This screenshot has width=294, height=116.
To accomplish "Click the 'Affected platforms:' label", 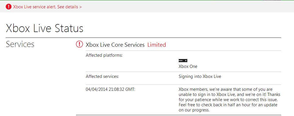I will (x=104, y=55).
